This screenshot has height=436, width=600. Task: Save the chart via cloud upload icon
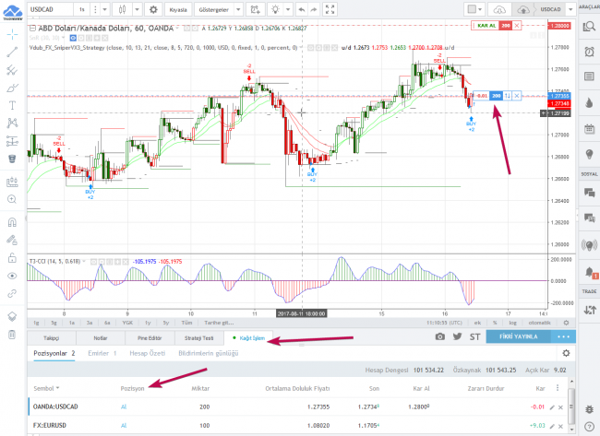[x=522, y=9]
